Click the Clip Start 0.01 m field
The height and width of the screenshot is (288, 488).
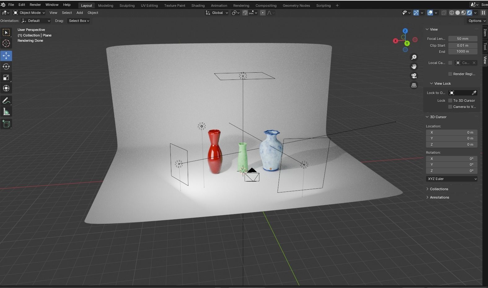pos(463,45)
